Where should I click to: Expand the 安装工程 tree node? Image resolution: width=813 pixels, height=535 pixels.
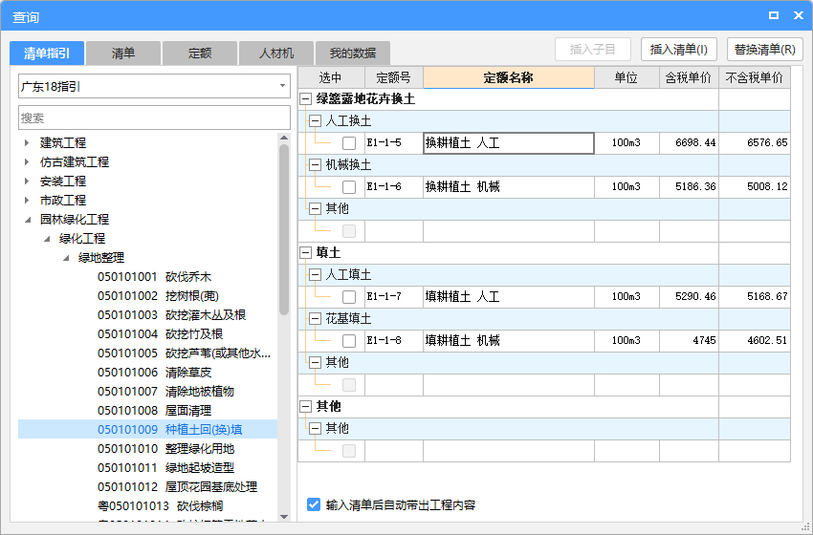(x=27, y=181)
